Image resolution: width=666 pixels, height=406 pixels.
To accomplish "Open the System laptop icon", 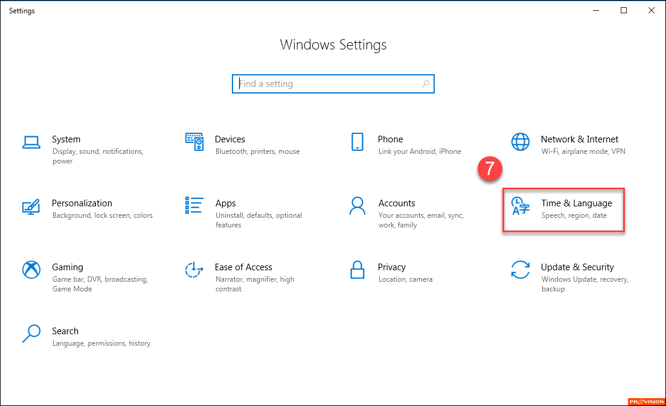I will click(x=31, y=142).
